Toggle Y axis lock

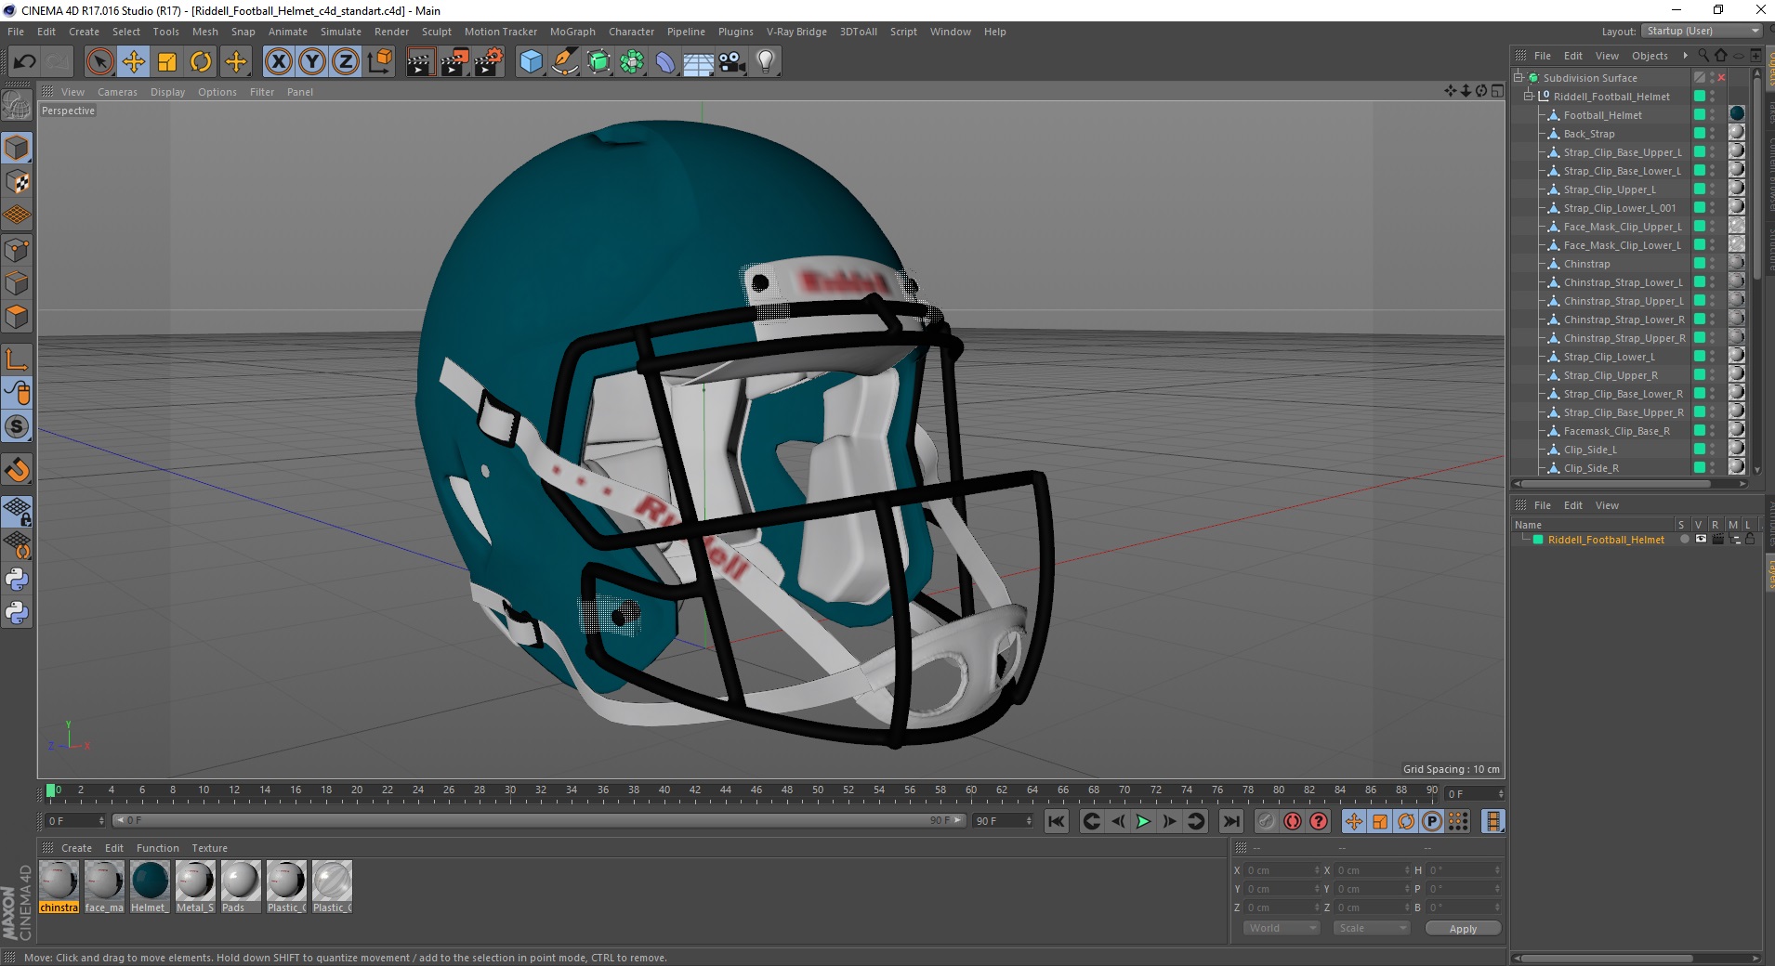(312, 62)
